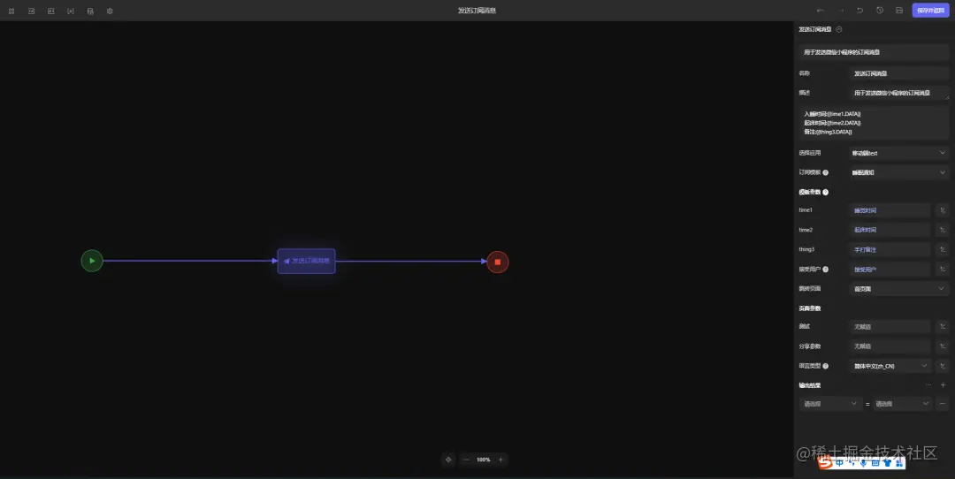Screen dimensions: 955x479
Task: Click help icon next to 模板参数
Action: 825,193
